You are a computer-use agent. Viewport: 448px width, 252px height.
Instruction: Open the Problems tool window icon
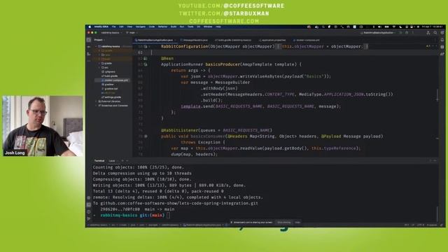[x=89, y=211]
